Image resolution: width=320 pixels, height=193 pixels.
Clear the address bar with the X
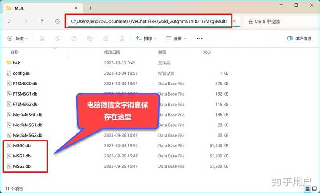(235, 21)
